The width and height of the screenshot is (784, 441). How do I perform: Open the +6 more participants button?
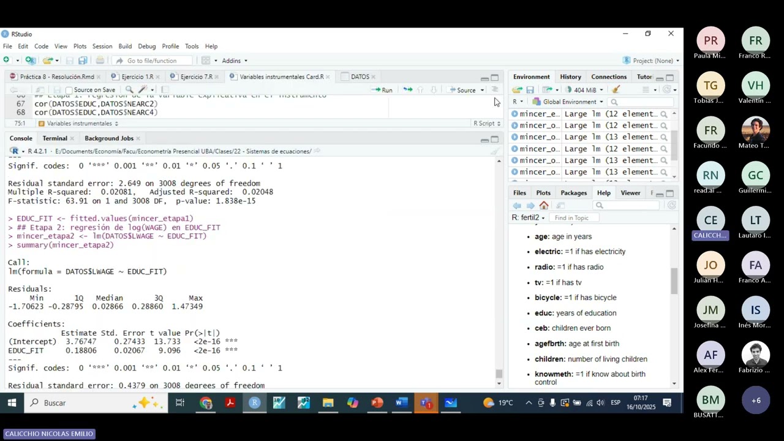tap(756, 401)
